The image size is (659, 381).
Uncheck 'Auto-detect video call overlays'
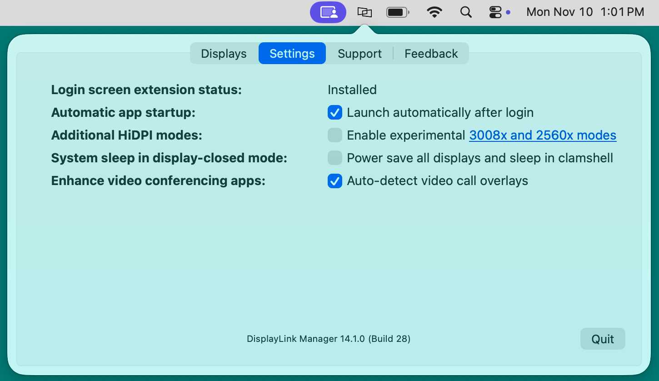pyautogui.click(x=335, y=180)
